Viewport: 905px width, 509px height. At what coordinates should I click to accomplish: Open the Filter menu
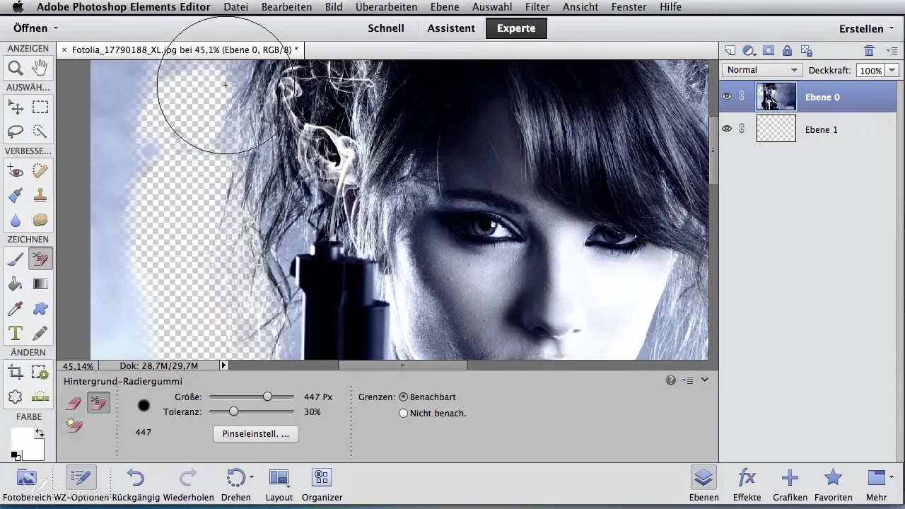click(x=537, y=7)
